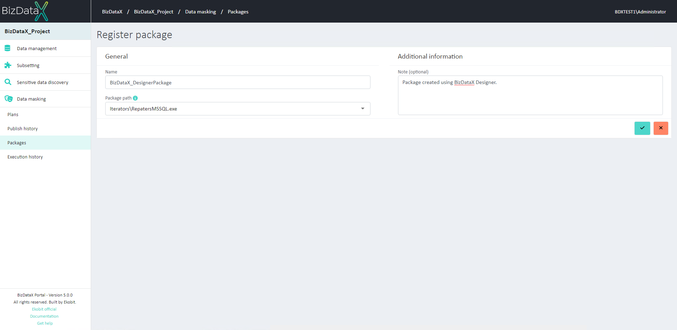677x330 pixels.
Task: Open Sensitive data discovery menu
Action: (x=45, y=82)
